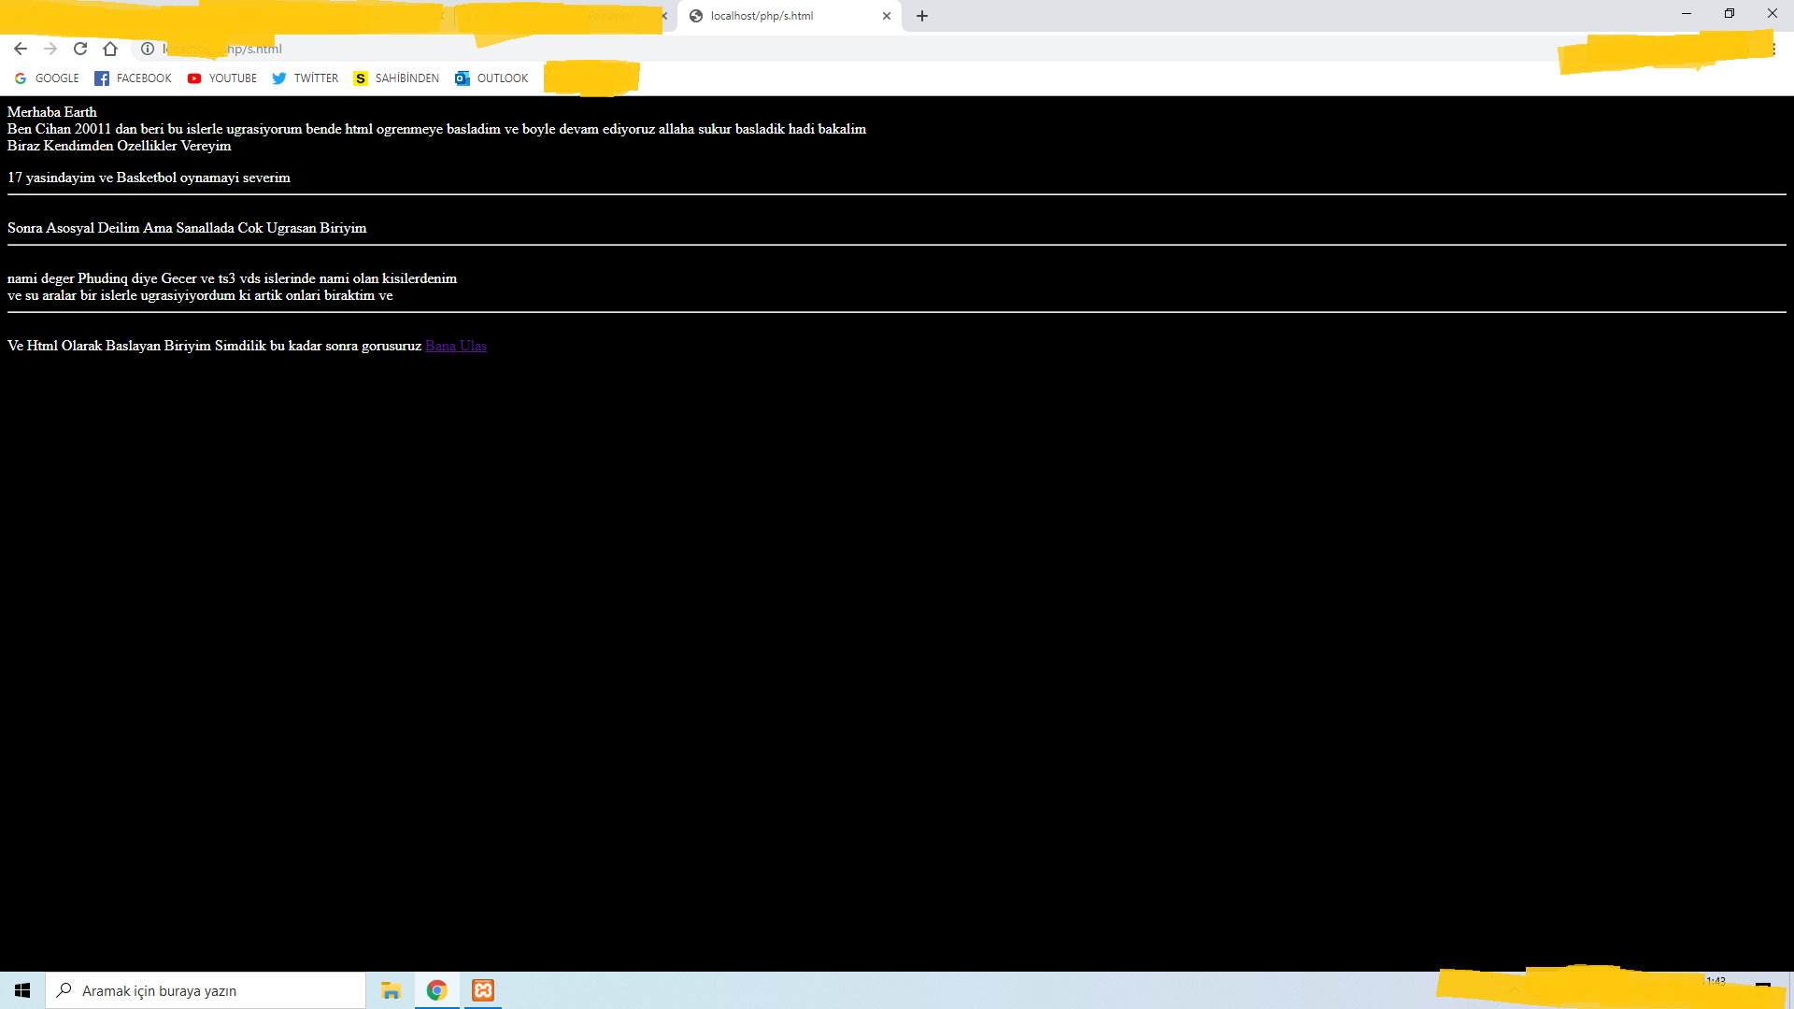The width and height of the screenshot is (1794, 1009).
Task: Open the TWITTER bookmark
Action: tap(306, 78)
